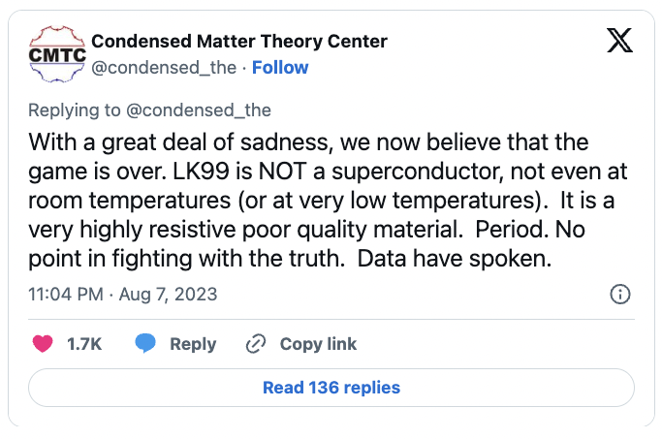Open Condensed Matter Theory Center profile name
Image resolution: width=662 pixels, height=439 pixels.
238,41
